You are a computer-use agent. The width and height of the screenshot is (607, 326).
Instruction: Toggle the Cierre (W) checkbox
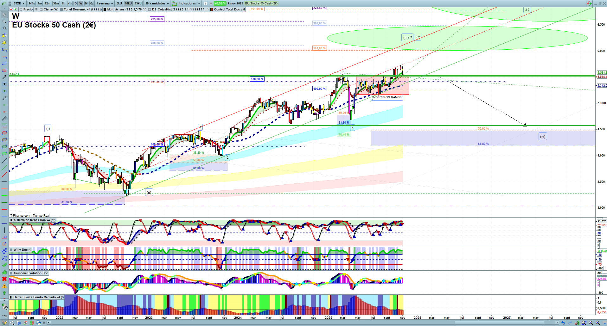click(x=41, y=9)
